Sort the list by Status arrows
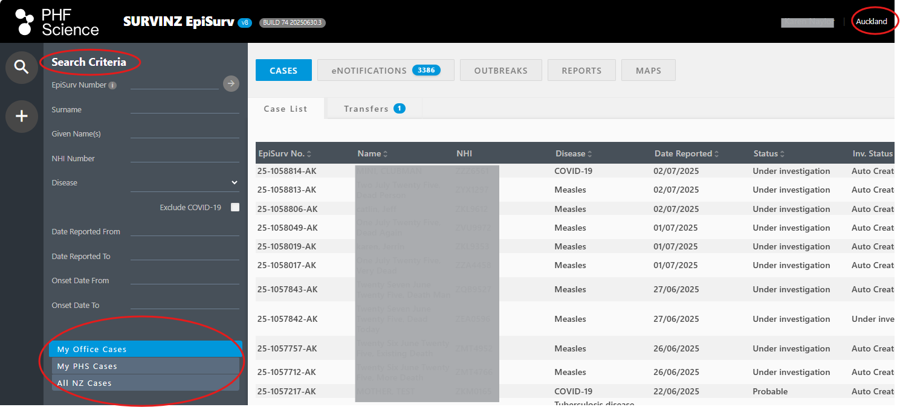Screen dimensions: 900x407 (x=782, y=154)
